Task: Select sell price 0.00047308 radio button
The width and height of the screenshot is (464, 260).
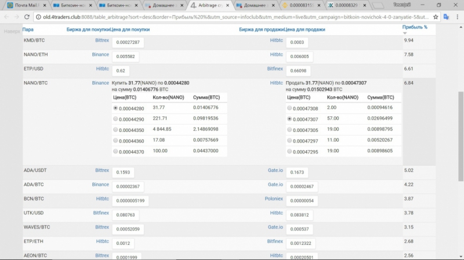Action: click(x=289, y=108)
